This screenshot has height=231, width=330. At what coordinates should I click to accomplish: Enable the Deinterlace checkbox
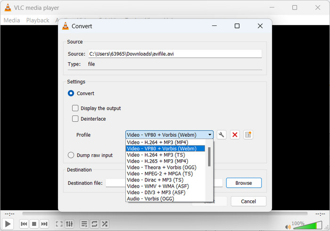(x=75, y=119)
